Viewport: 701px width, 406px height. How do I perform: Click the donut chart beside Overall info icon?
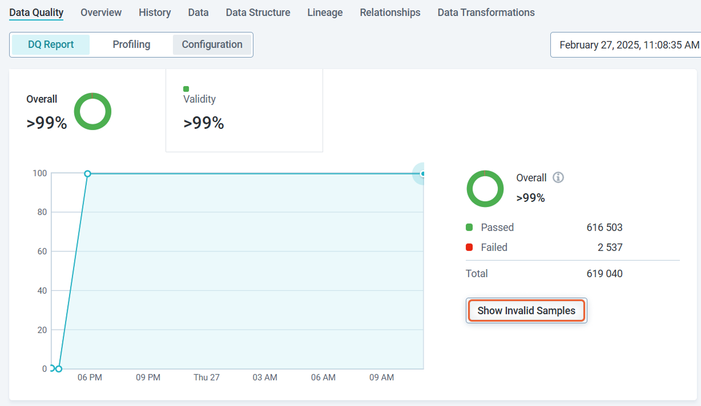pos(485,189)
